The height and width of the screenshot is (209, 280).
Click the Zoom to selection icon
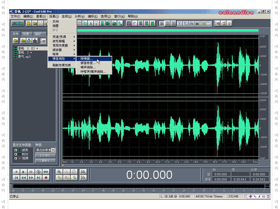[x=59, y=178]
